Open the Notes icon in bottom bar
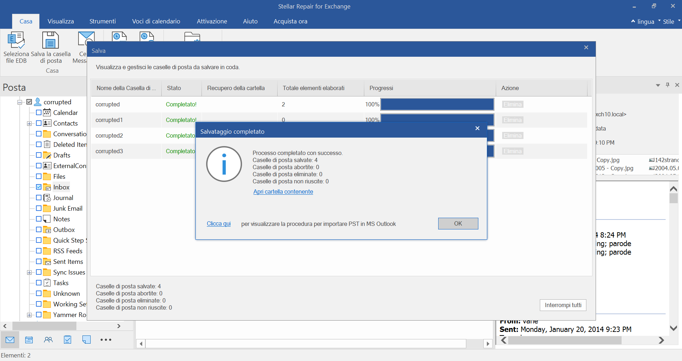This screenshot has width=682, height=361. click(86, 340)
